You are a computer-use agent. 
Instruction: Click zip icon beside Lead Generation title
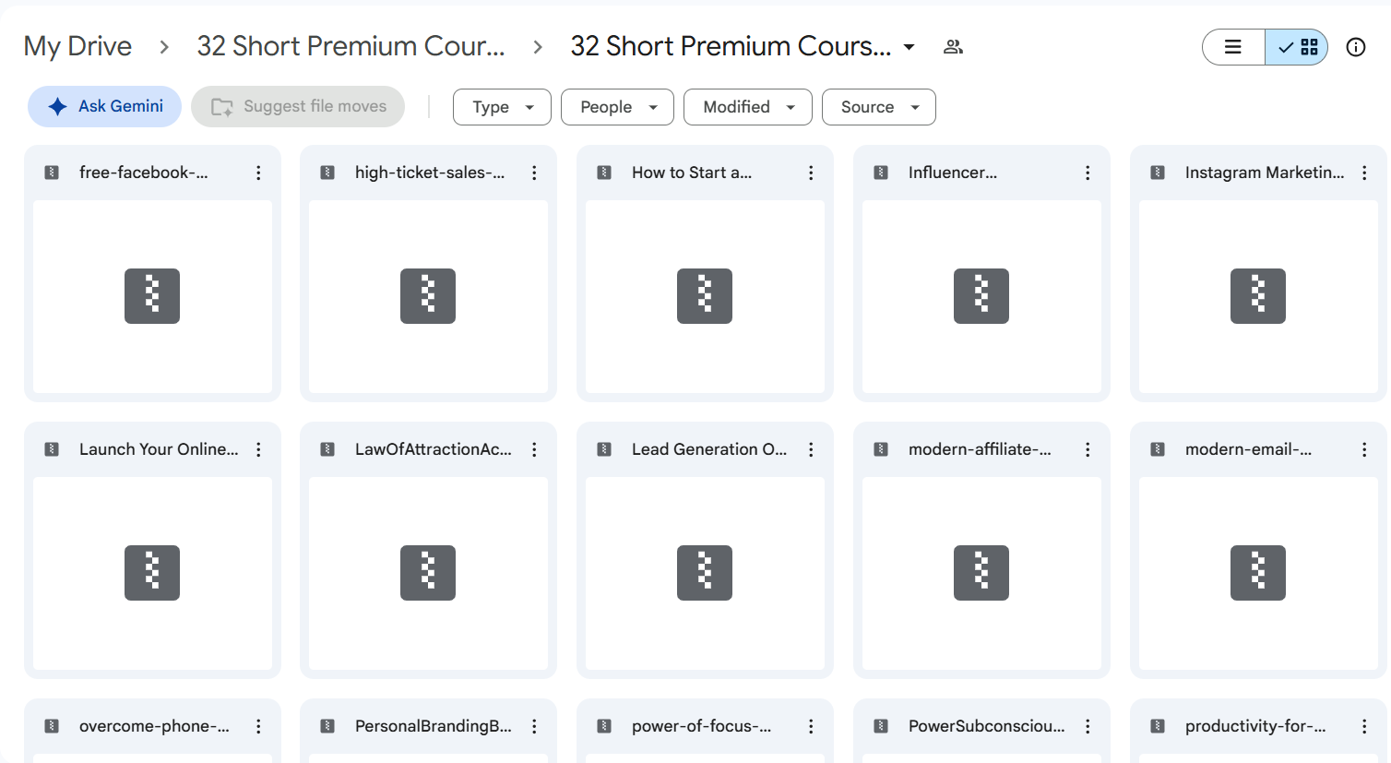click(604, 449)
